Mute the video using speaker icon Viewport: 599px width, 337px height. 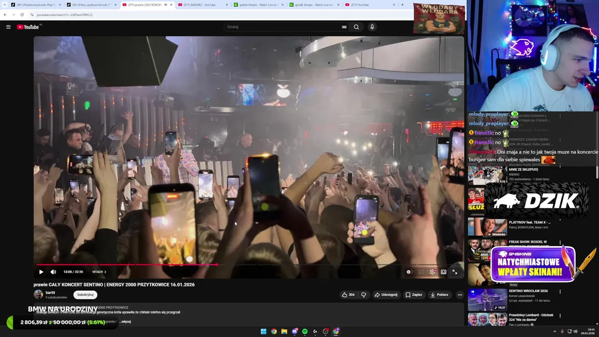53,272
